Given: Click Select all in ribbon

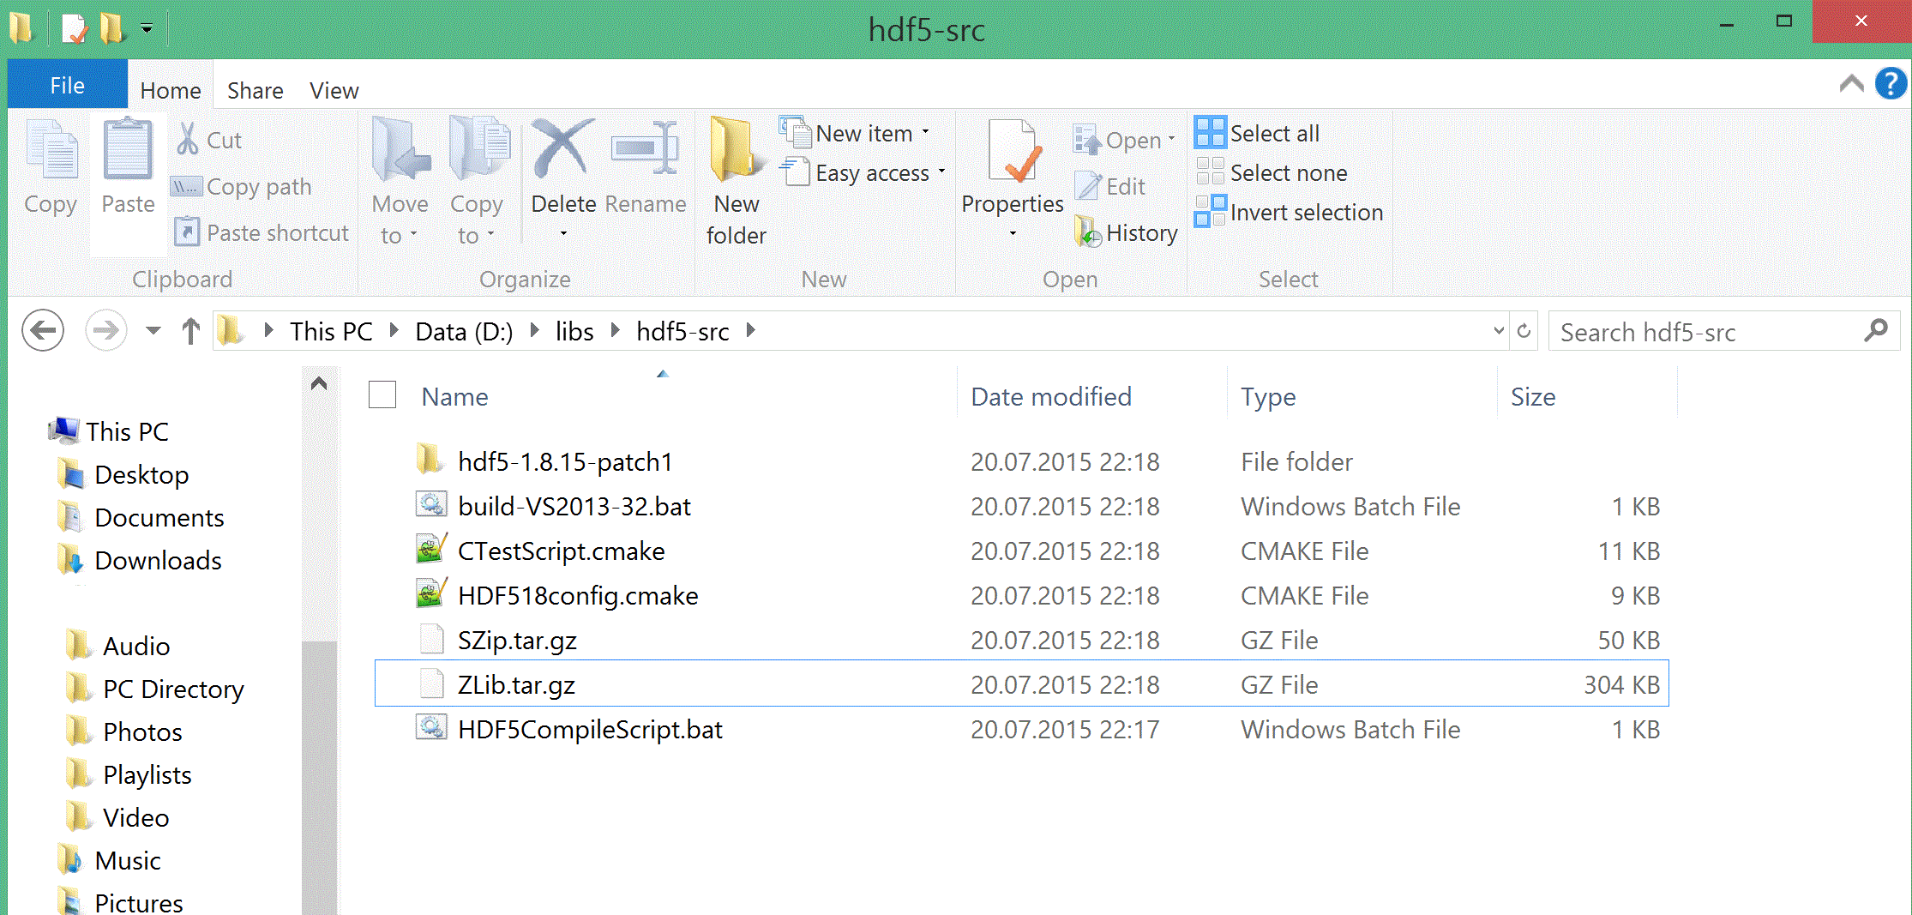Looking at the screenshot, I should [1257, 134].
